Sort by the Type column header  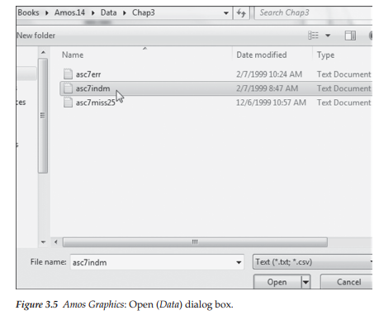[x=325, y=55]
